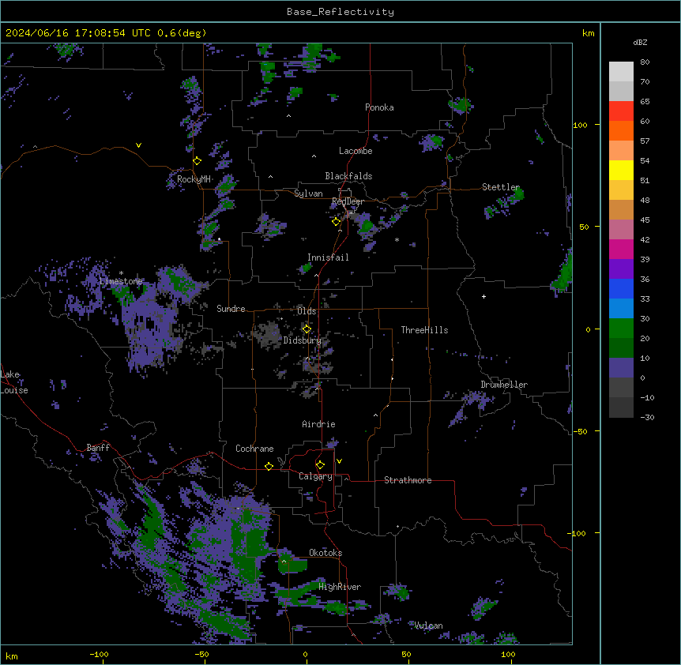Click the 45 value on the dBZ legend
Image resolution: width=681 pixels, height=665 pixels.
pyautogui.click(x=645, y=220)
